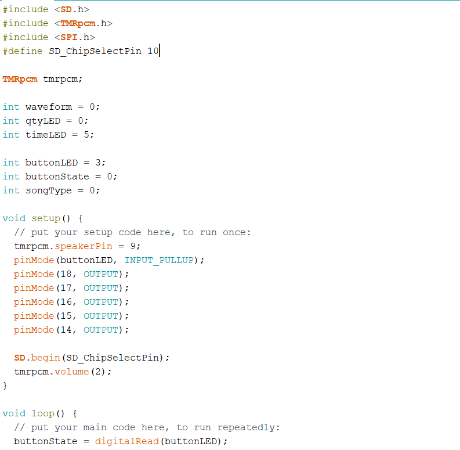The image size is (460, 450).
Task: Place cursor in '#define SD_ChipSelectPin 10' line
Action: click(81, 51)
